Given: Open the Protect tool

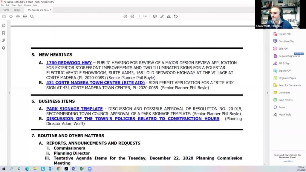Looking at the screenshot, I should tap(280, 107).
